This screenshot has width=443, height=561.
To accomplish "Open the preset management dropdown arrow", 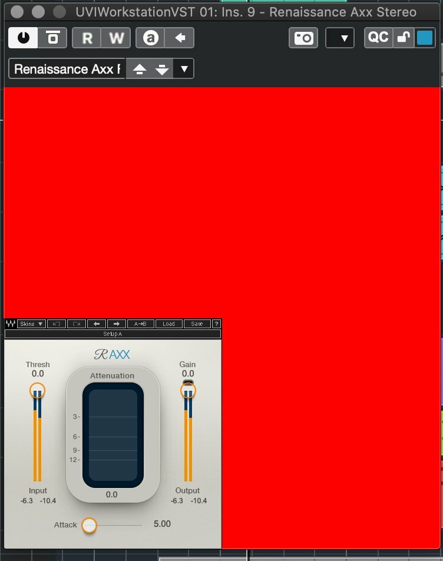I will coord(184,68).
